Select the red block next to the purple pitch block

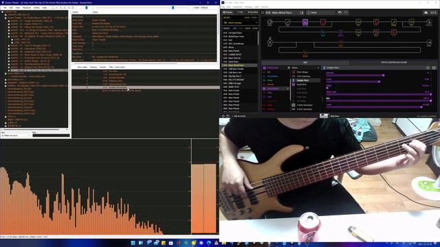[x=323, y=22]
